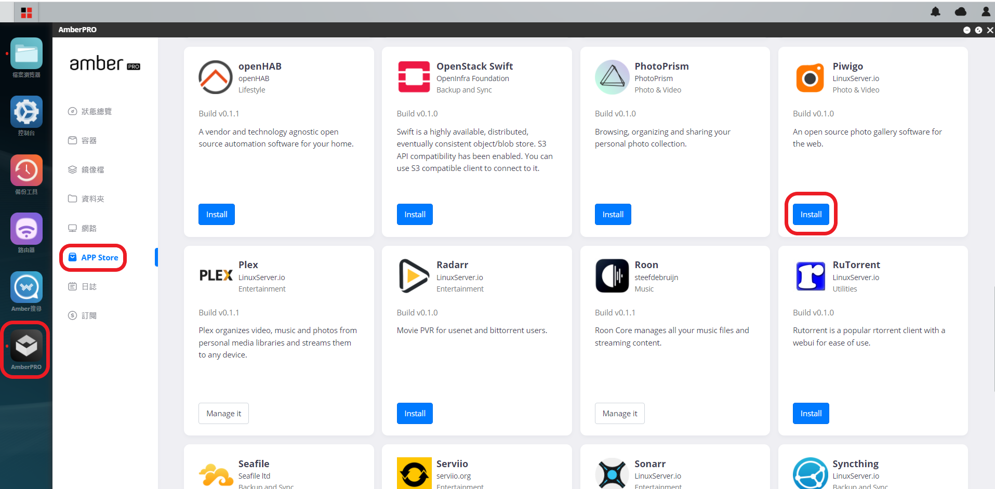Minimize the AmberPRO window

967,30
